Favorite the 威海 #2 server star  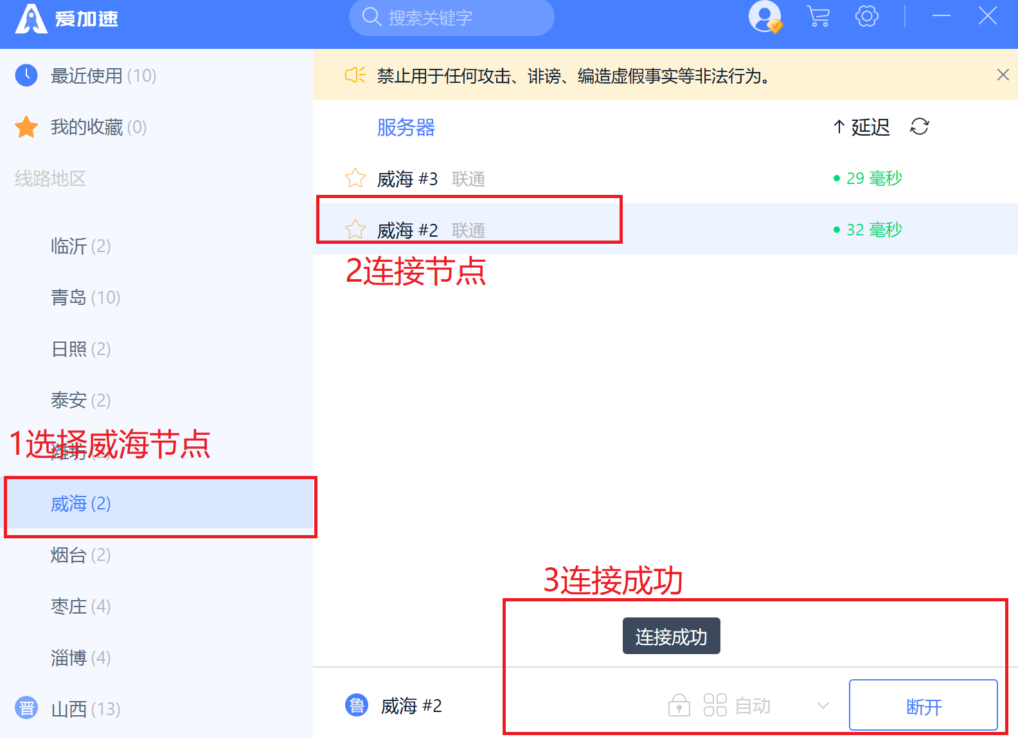[355, 229]
